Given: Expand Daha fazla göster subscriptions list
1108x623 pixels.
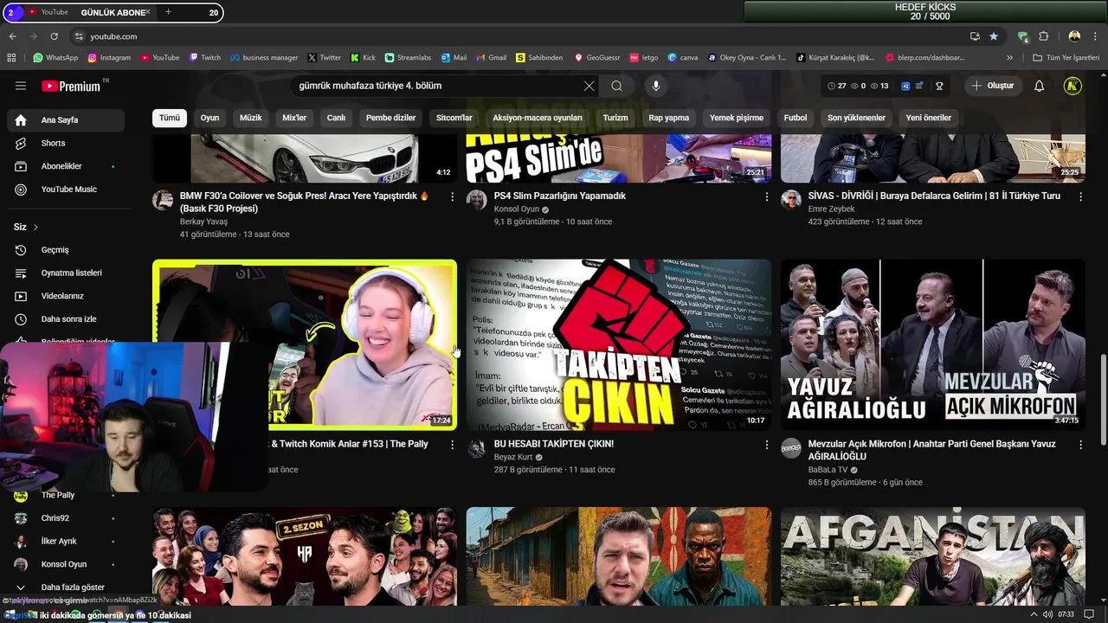Looking at the screenshot, I should click(65, 588).
